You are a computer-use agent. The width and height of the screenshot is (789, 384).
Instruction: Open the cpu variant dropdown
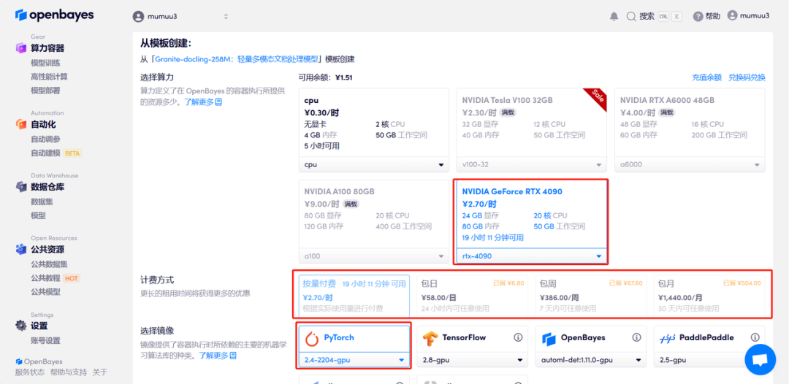click(374, 164)
